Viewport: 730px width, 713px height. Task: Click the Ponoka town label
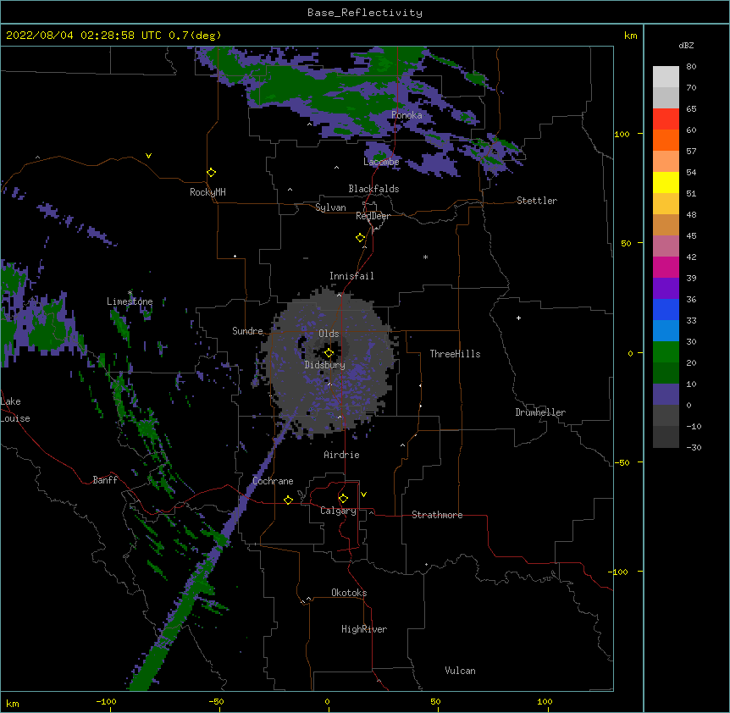pyautogui.click(x=406, y=115)
